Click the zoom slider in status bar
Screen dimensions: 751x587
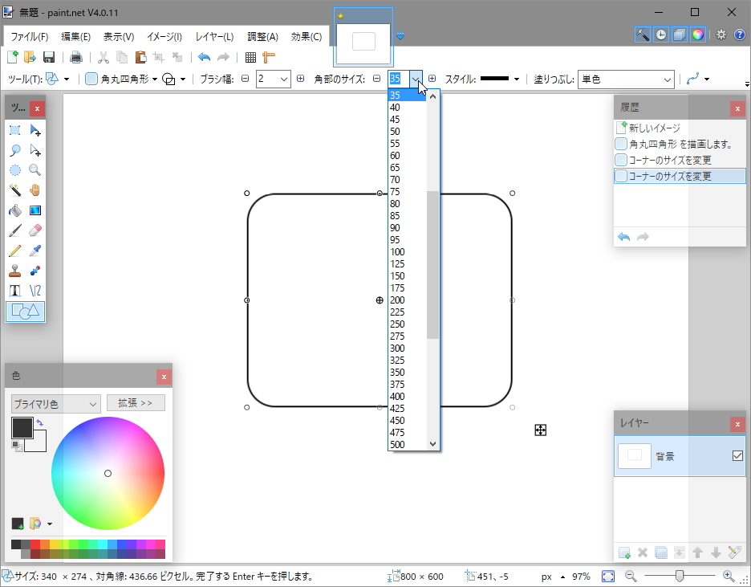pyautogui.click(x=680, y=576)
